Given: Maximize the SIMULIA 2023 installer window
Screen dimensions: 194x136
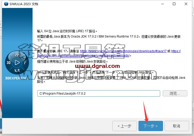Looking at the screenshot, I should pyautogui.click(x=174, y=4).
